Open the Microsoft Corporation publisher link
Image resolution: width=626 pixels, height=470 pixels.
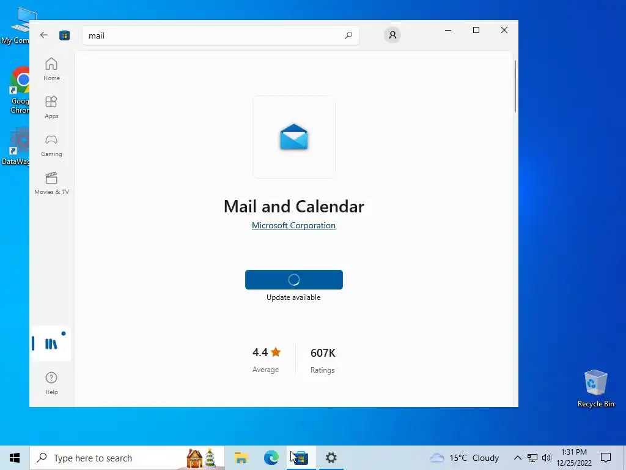(x=293, y=225)
